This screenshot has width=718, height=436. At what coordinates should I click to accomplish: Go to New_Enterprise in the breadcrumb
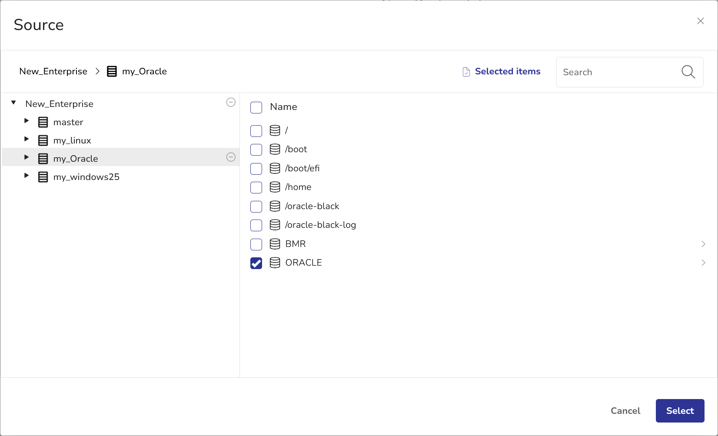point(53,71)
